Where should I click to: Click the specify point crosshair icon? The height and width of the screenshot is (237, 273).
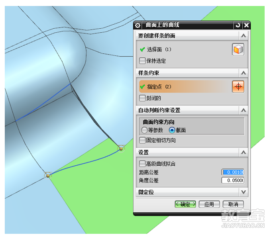[x=238, y=86]
